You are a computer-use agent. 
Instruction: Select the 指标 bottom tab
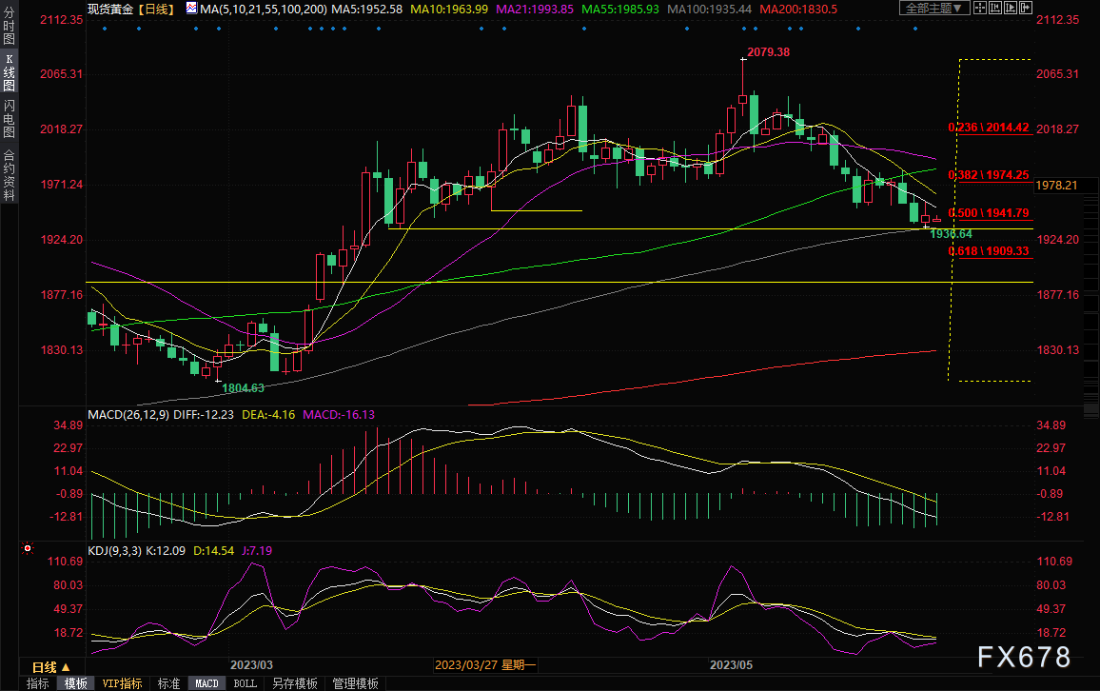(x=38, y=683)
